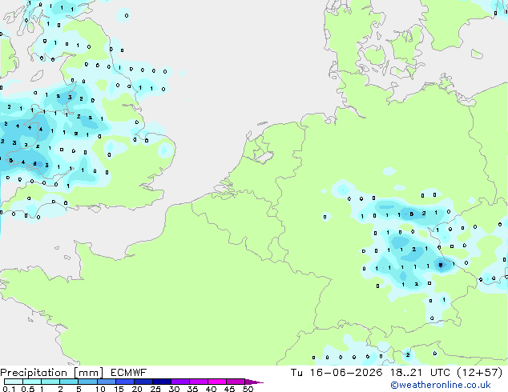The image size is (508, 392).
Task: Click the legend label "25"
Action: tap(155, 389)
